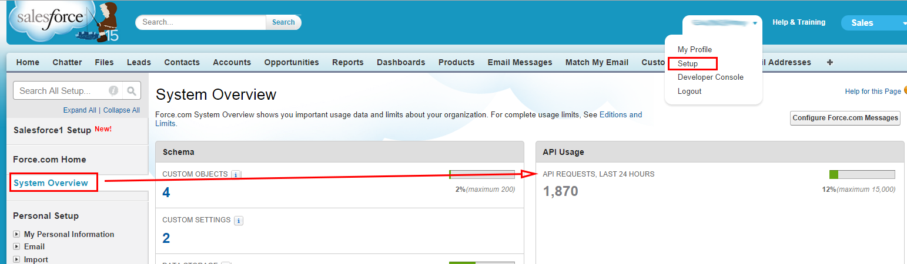The image size is (907, 264).
Task: Open the Sales app menu dropdown arrow
Action: 904,23
